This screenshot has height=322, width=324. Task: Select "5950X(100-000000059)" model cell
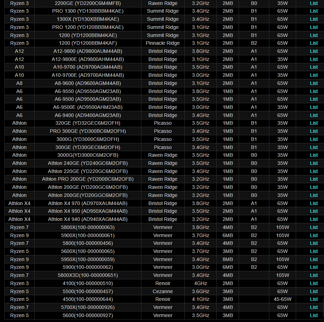point(88,259)
